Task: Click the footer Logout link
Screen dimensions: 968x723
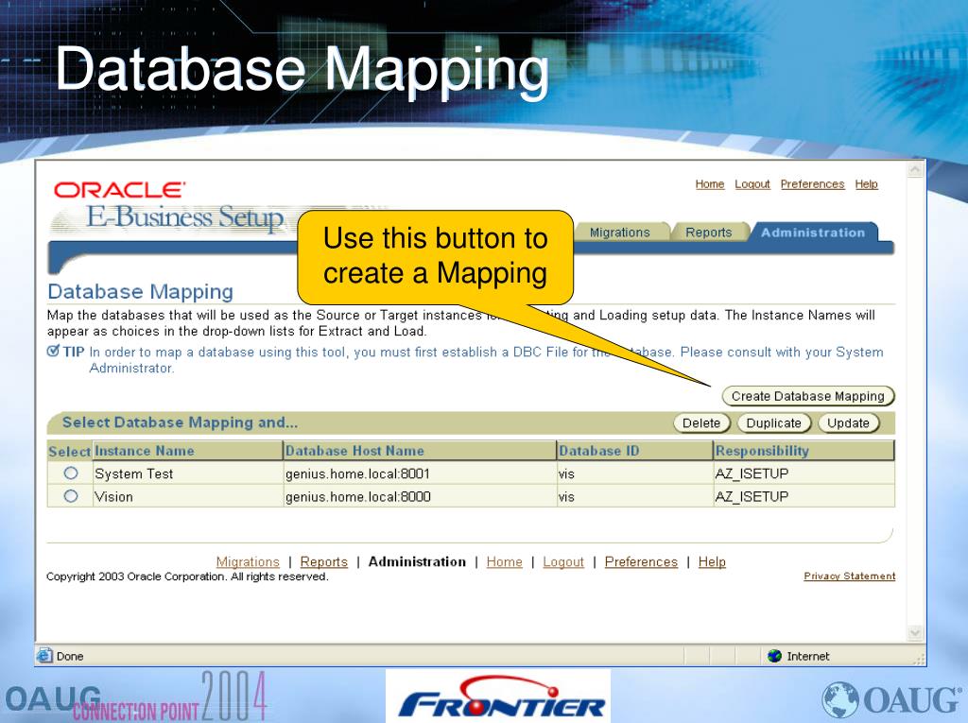Action: tap(563, 561)
